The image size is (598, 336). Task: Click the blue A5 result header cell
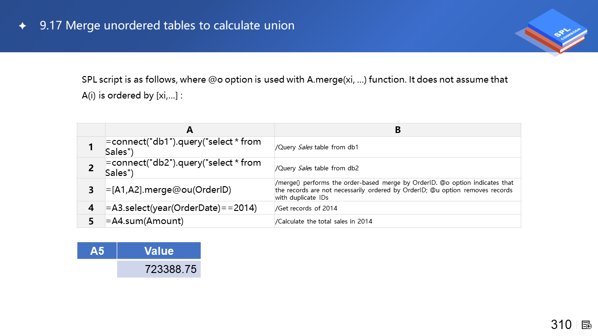97,251
